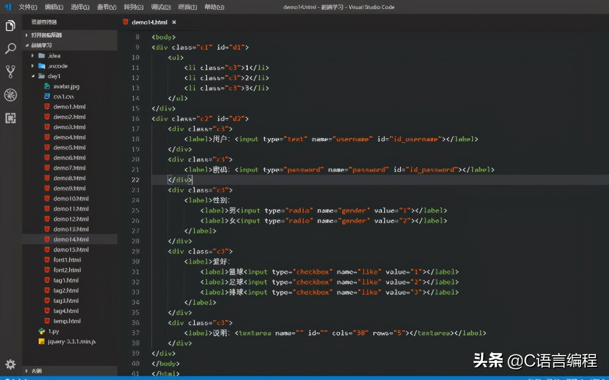Open the Search view icon

pyautogui.click(x=10, y=49)
